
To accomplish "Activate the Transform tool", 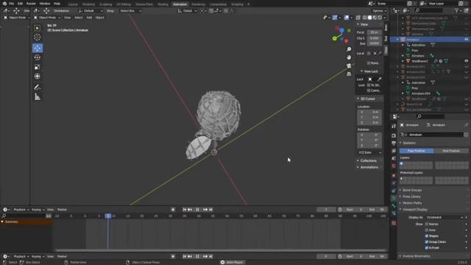I will coord(38,77).
